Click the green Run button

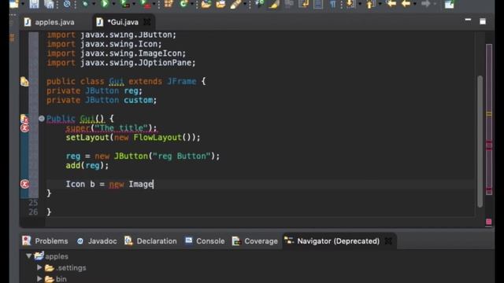(x=105, y=4)
